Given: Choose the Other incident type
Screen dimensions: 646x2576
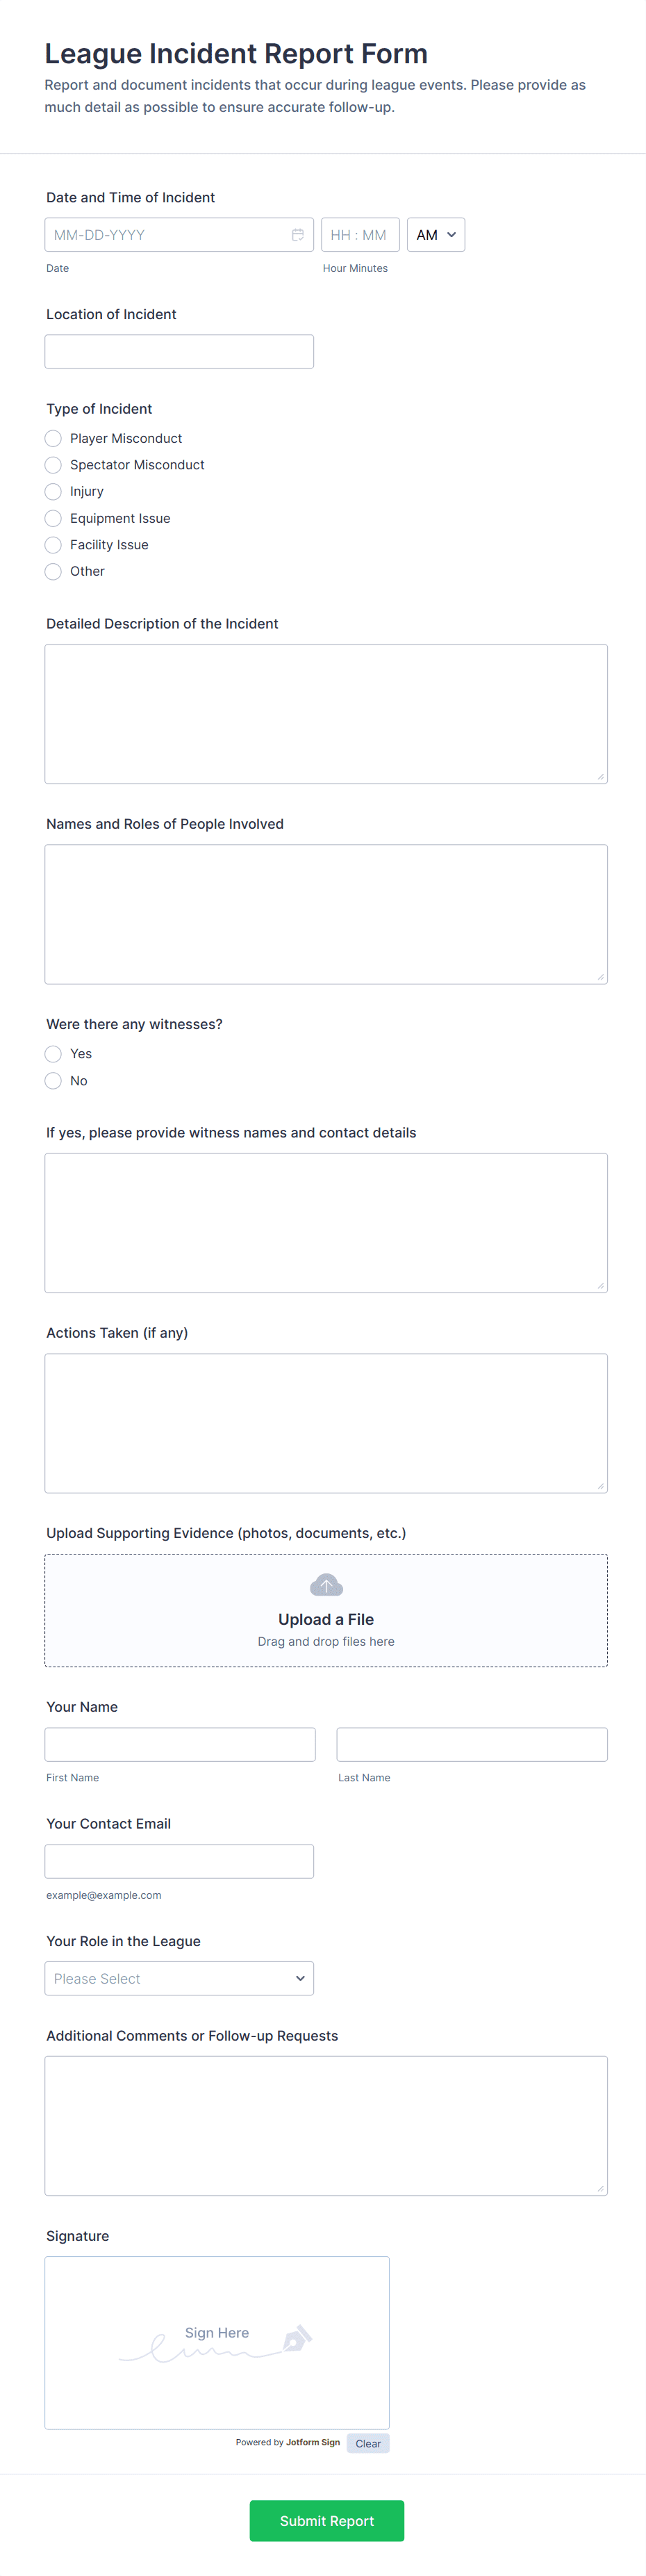Looking at the screenshot, I should (53, 571).
